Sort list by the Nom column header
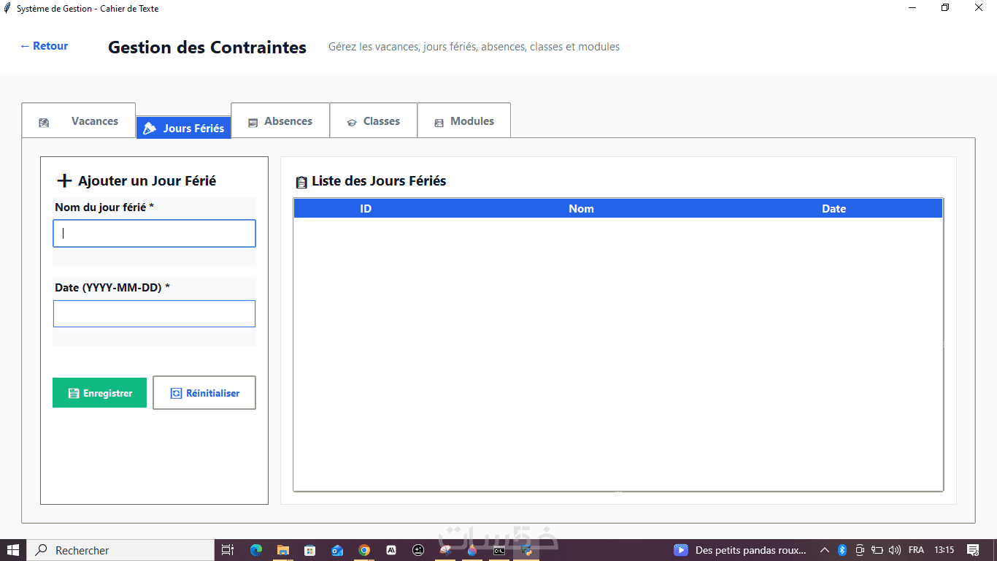 pyautogui.click(x=582, y=209)
